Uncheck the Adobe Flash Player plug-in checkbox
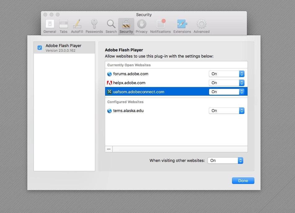 tap(40, 48)
